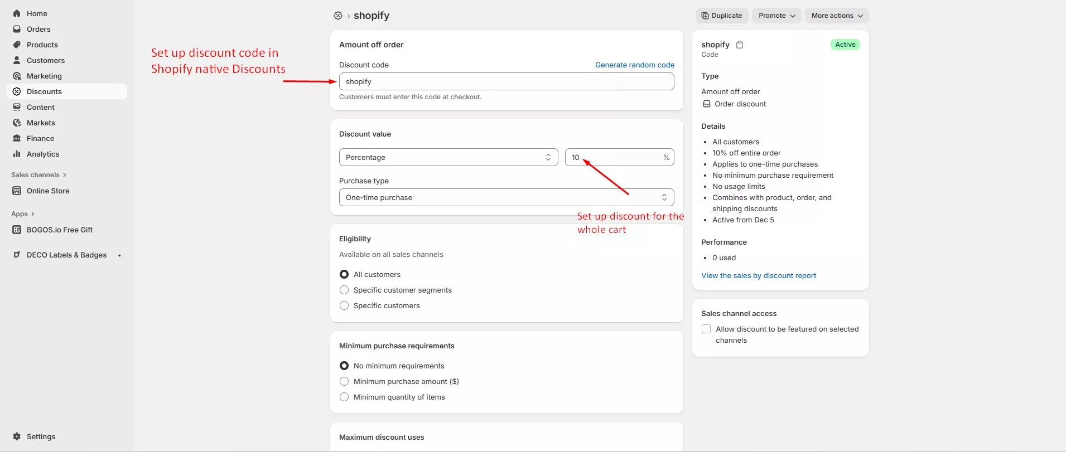Select the Specific customer segments radio button

(344, 290)
